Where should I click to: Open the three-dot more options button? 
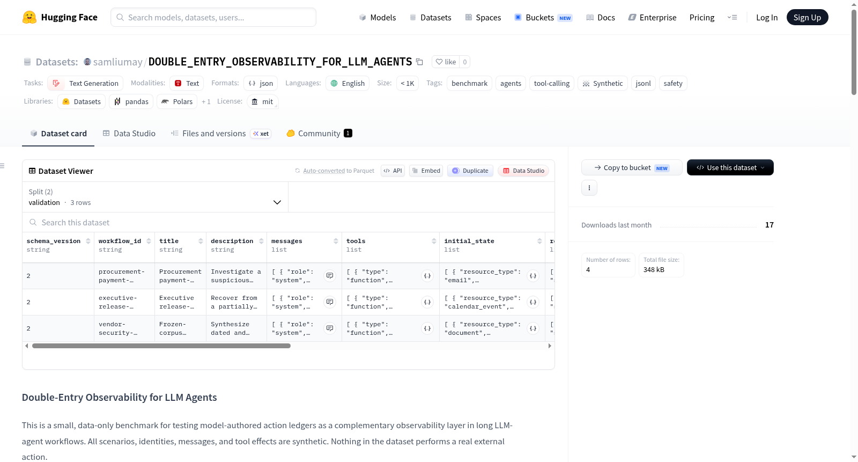tap(589, 188)
